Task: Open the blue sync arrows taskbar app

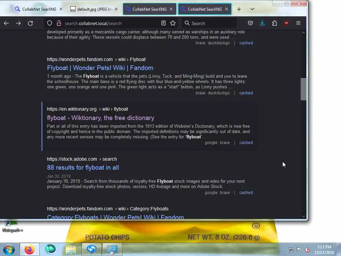Action: coord(91,249)
